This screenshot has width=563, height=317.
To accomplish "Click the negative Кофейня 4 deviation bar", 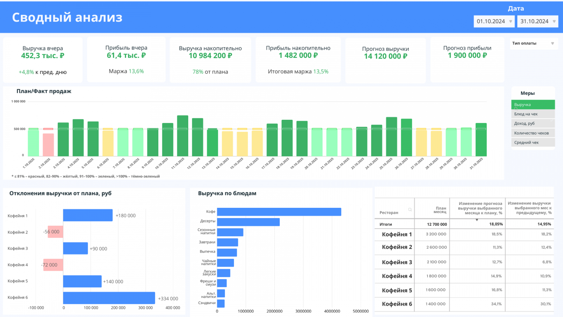I will coord(53,265).
